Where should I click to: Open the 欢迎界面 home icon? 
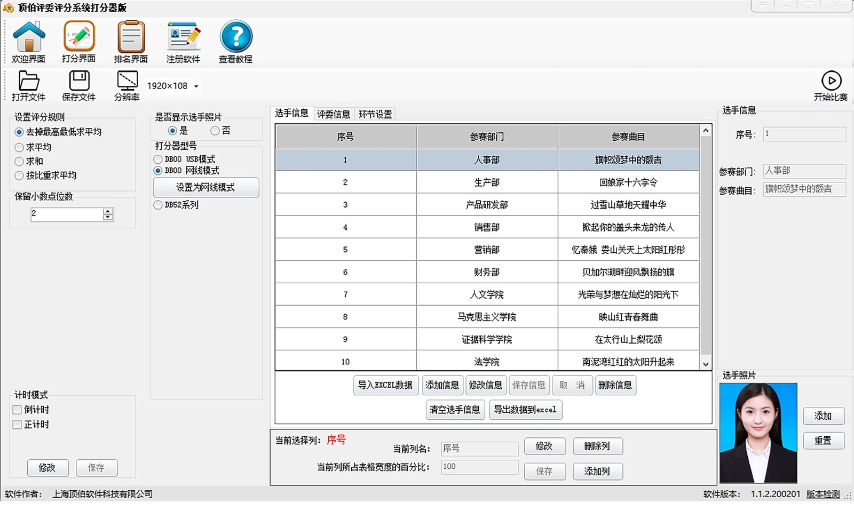29,37
